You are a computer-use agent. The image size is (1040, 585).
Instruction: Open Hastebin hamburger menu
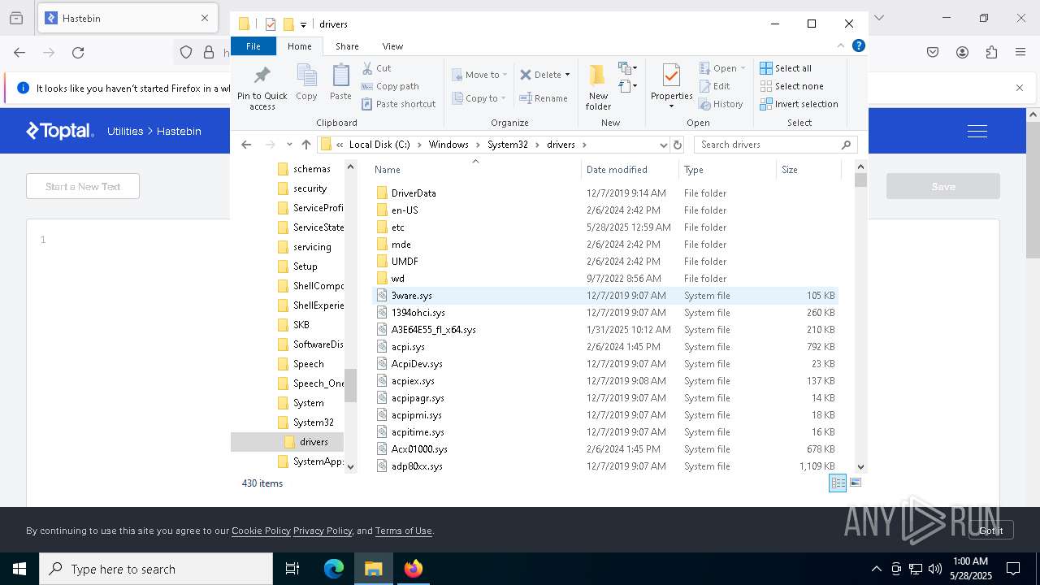pos(977,131)
